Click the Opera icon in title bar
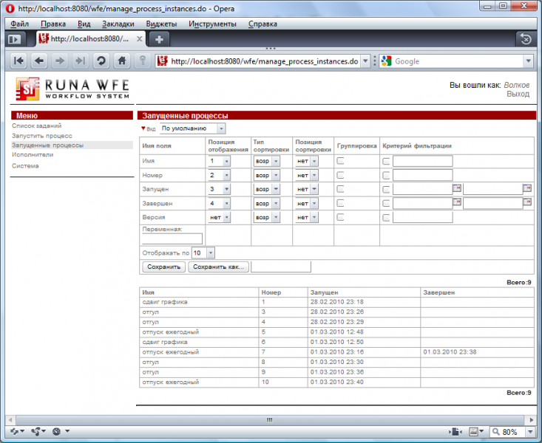Screen dimensions: 542x443 tap(10, 9)
